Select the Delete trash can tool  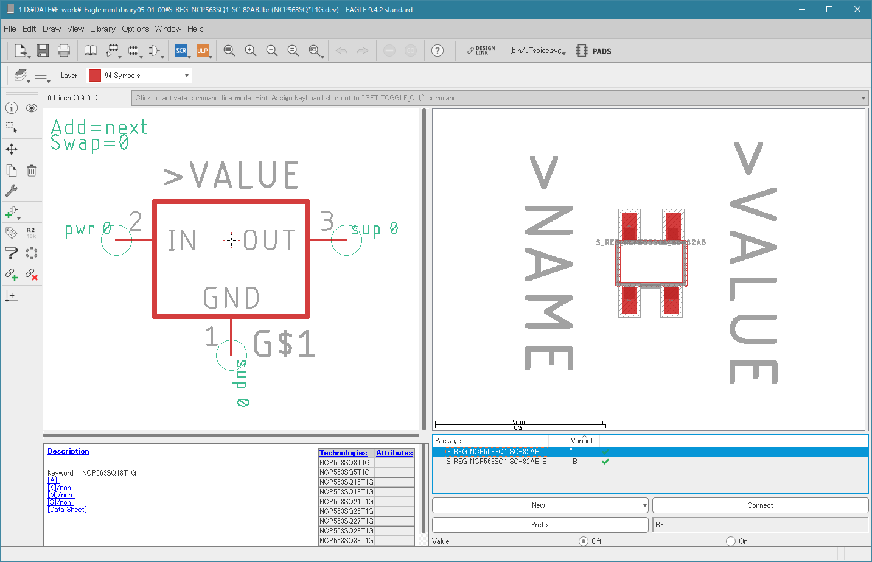coord(32,170)
